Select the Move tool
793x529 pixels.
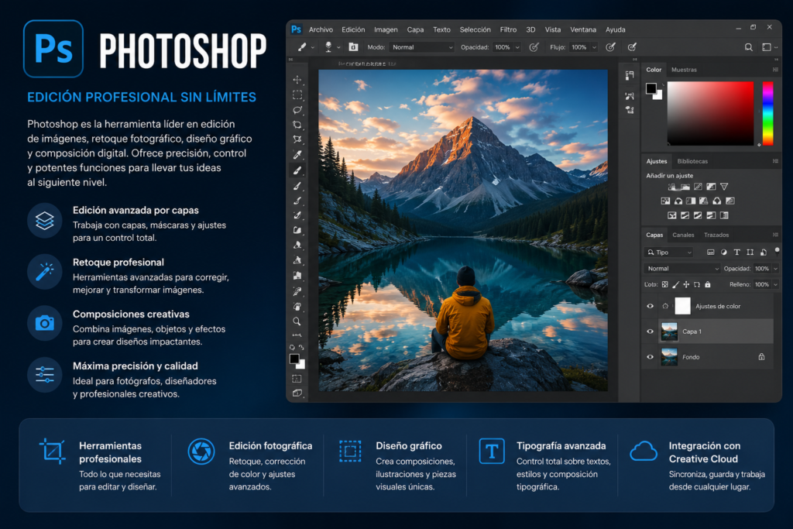[297, 80]
